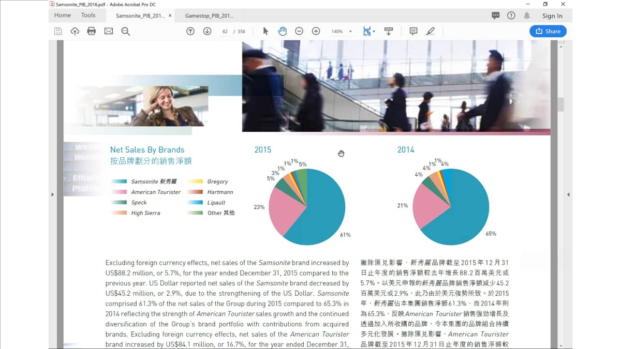Click the '61%' label on 2015 chart
This screenshot has height=349, width=621.
(345, 235)
